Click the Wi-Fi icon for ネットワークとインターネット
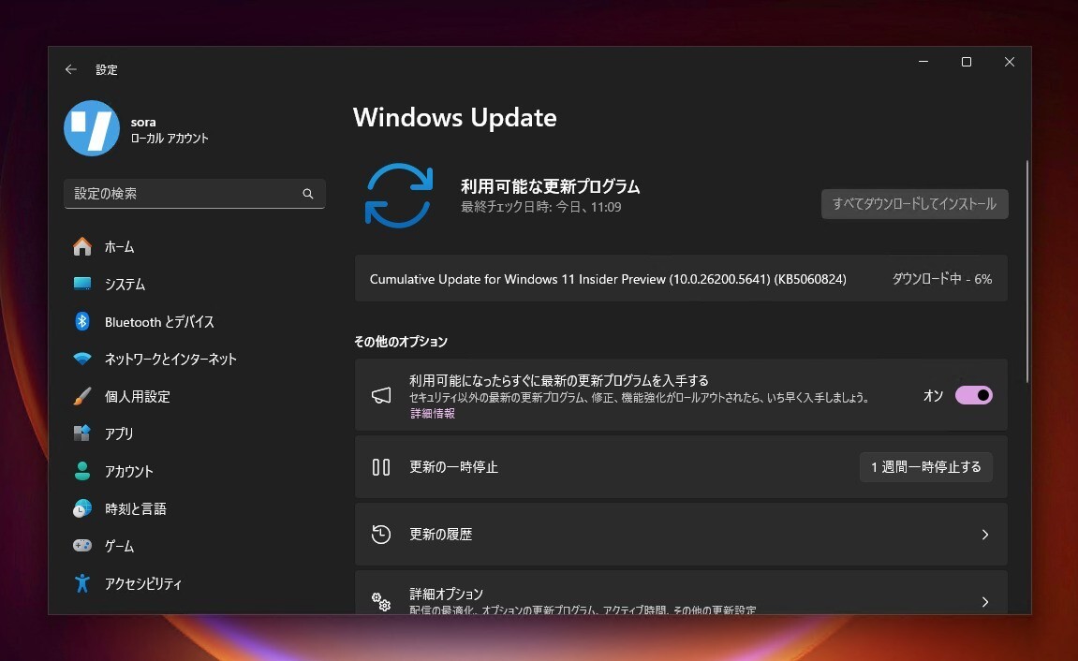Screen dimensions: 1078x661 (82, 359)
